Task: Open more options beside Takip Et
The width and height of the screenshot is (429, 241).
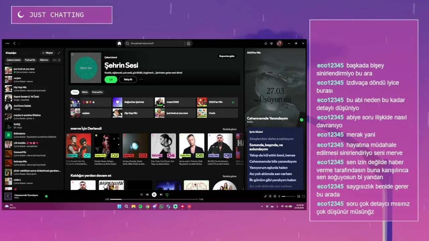Action: point(141,80)
